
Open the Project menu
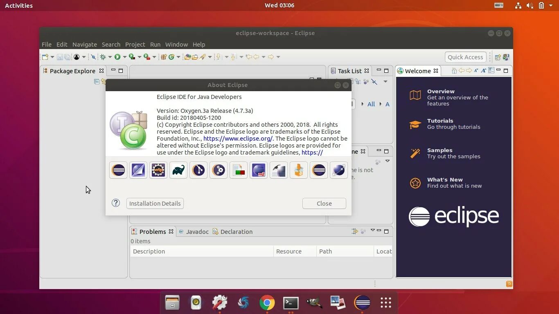pos(135,44)
